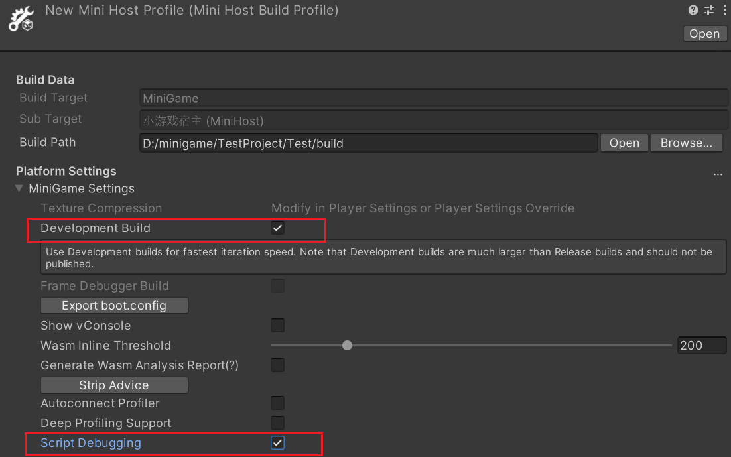Click the Build Path text field
Screen dimensions: 731x457
[x=368, y=143]
